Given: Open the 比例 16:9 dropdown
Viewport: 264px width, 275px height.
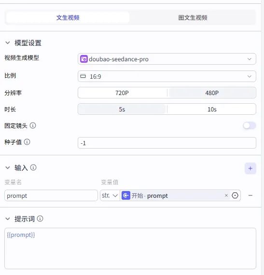Looking at the screenshot, I should [x=167, y=76].
